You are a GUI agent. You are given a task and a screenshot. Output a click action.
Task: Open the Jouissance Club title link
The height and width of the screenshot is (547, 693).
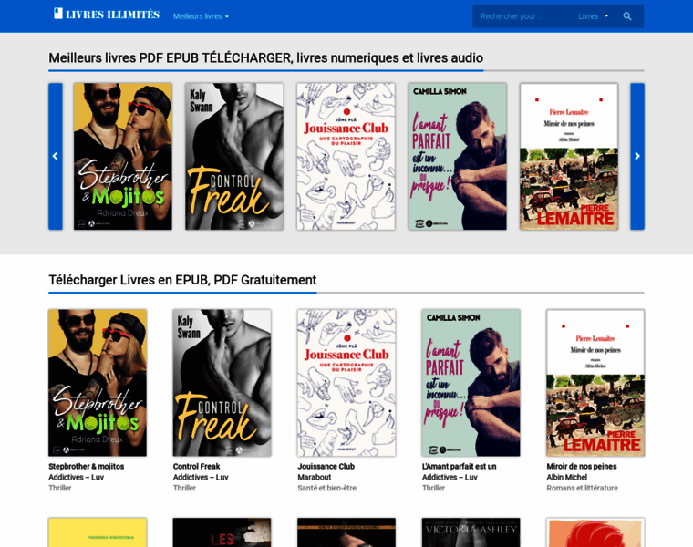click(326, 466)
